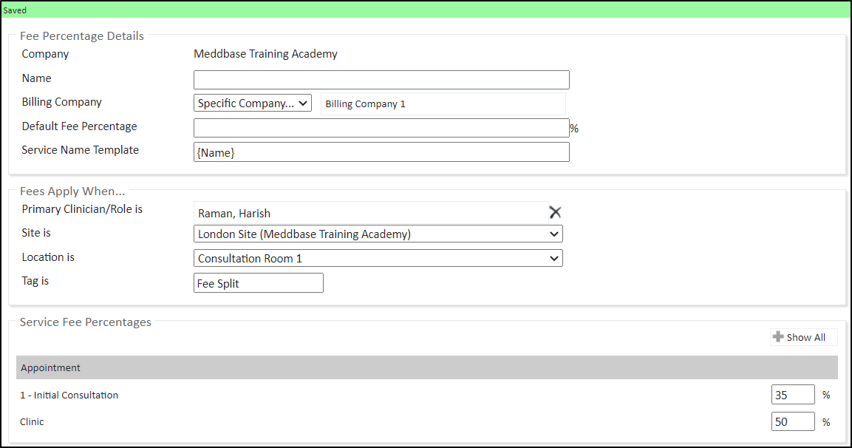Viewport: 852px width, 448px height.
Task: Focus the Default Fee Percentage field
Action: (381, 128)
